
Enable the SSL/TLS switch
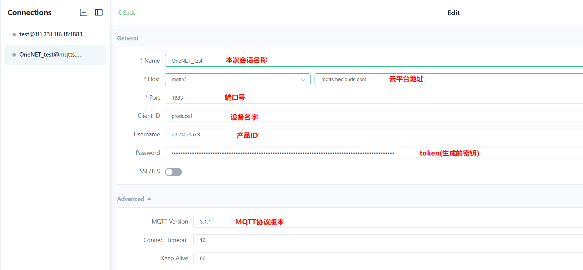coord(173,172)
